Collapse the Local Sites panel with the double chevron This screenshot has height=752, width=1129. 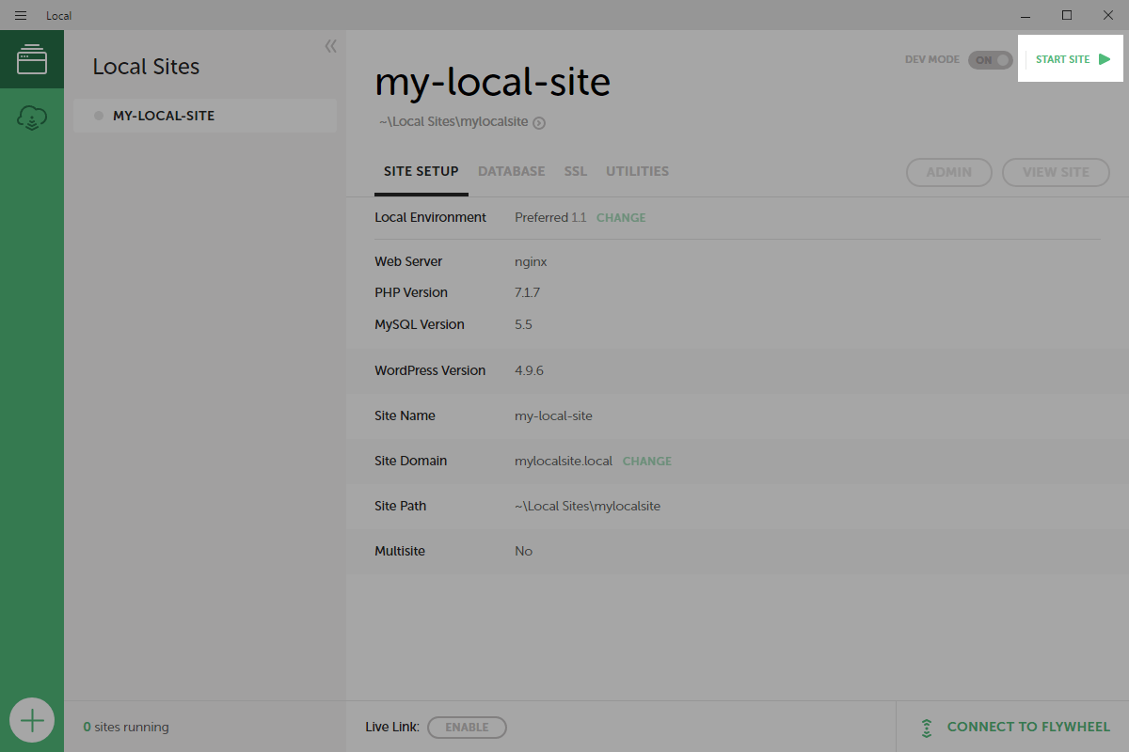tap(330, 46)
